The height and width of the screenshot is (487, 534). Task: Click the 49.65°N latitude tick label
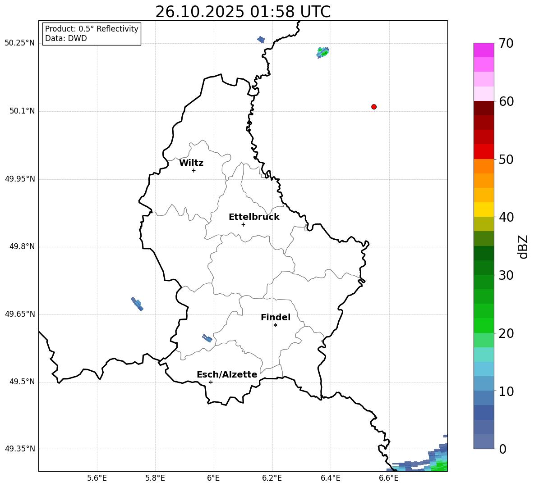tap(20, 314)
